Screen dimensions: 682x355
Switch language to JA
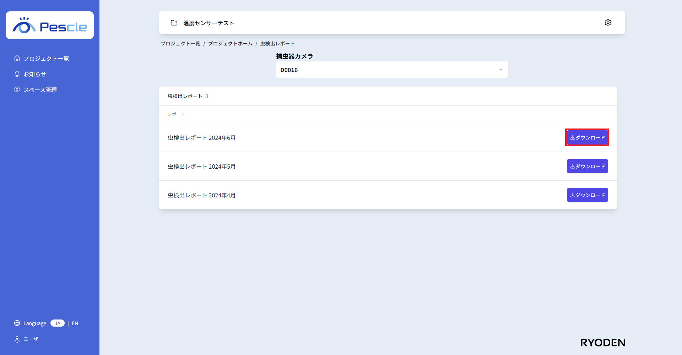(58, 323)
